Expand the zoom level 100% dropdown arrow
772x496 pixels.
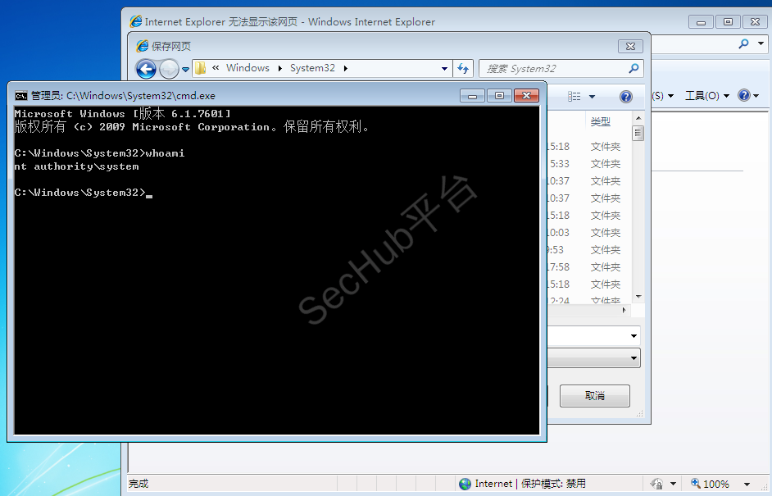(747, 485)
